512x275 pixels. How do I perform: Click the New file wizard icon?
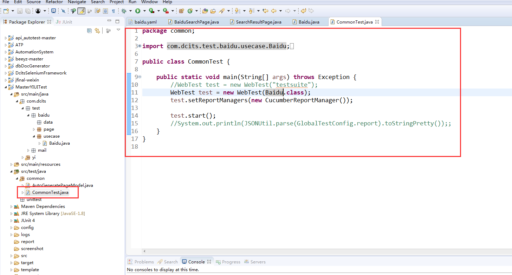pos(6,11)
